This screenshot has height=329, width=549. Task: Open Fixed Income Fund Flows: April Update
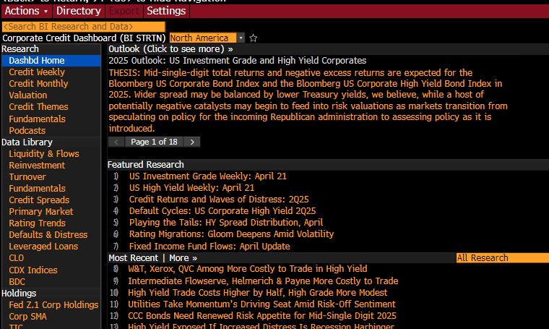209,247
